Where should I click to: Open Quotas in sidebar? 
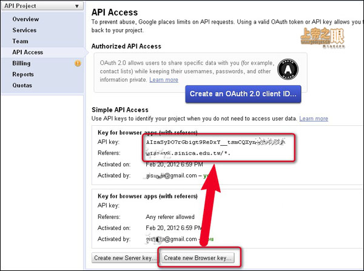pyautogui.click(x=22, y=85)
